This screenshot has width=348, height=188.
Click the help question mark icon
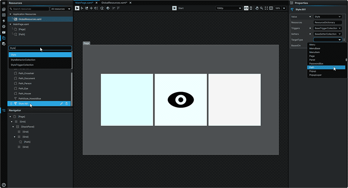point(3,185)
